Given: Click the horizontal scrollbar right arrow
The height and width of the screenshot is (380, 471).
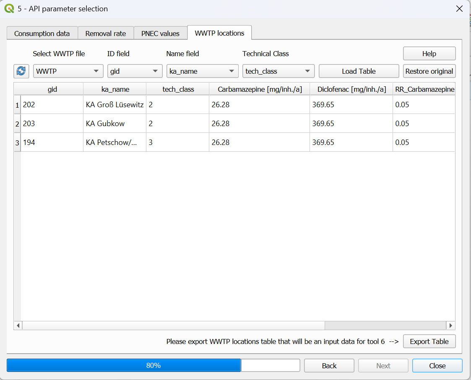Looking at the screenshot, I should coord(450,326).
